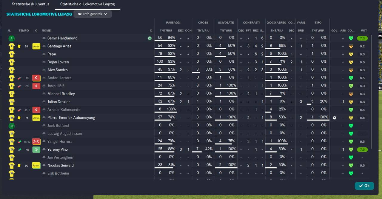382x199 pixels.
Task: Open Ludwig Augustinsson's player profile
Action: tap(64, 134)
